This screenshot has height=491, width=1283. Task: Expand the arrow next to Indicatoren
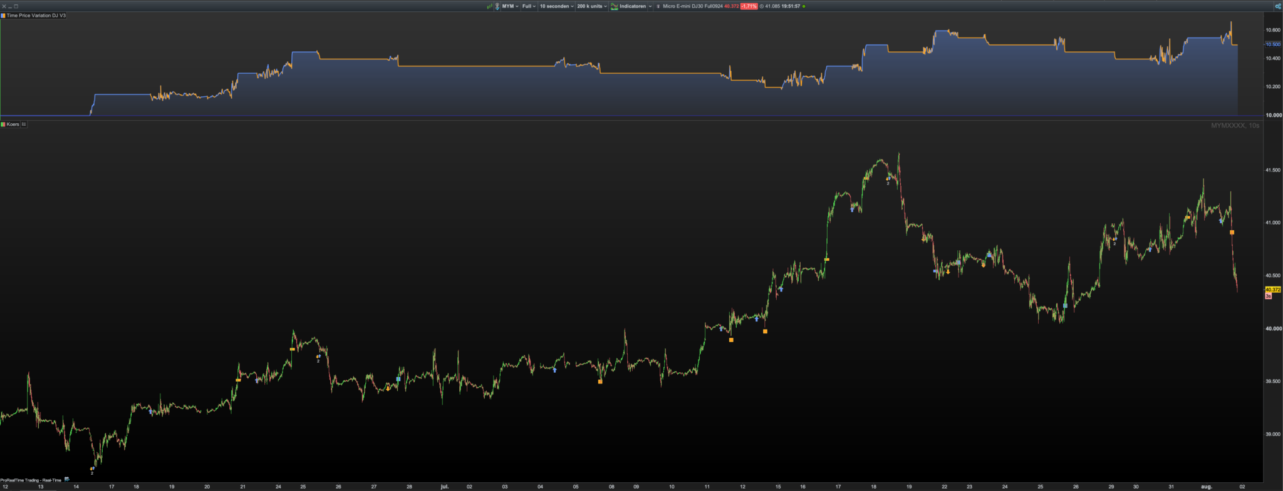650,6
